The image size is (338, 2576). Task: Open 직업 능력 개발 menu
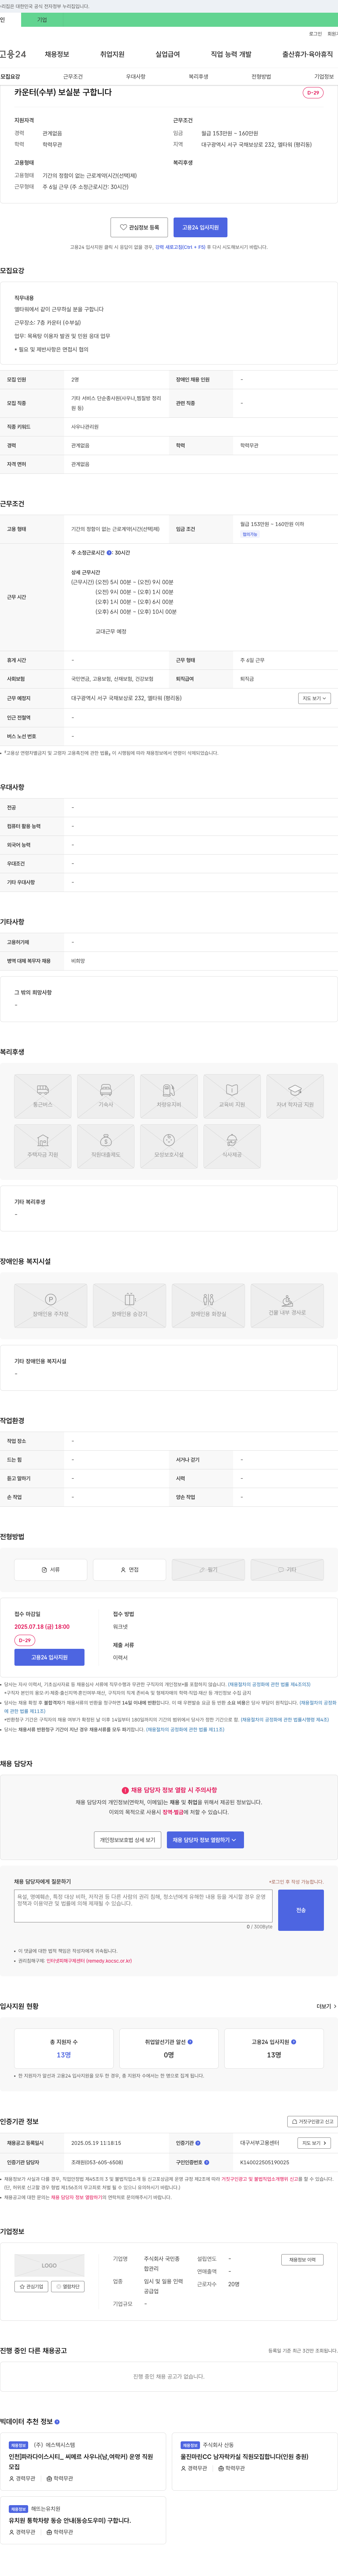coord(231,54)
